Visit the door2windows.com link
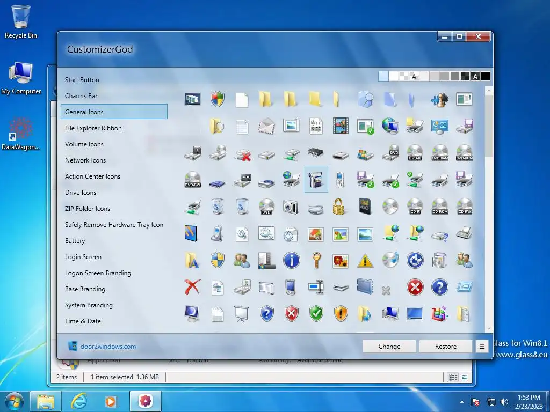Image resolution: width=550 pixels, height=412 pixels. (x=108, y=347)
